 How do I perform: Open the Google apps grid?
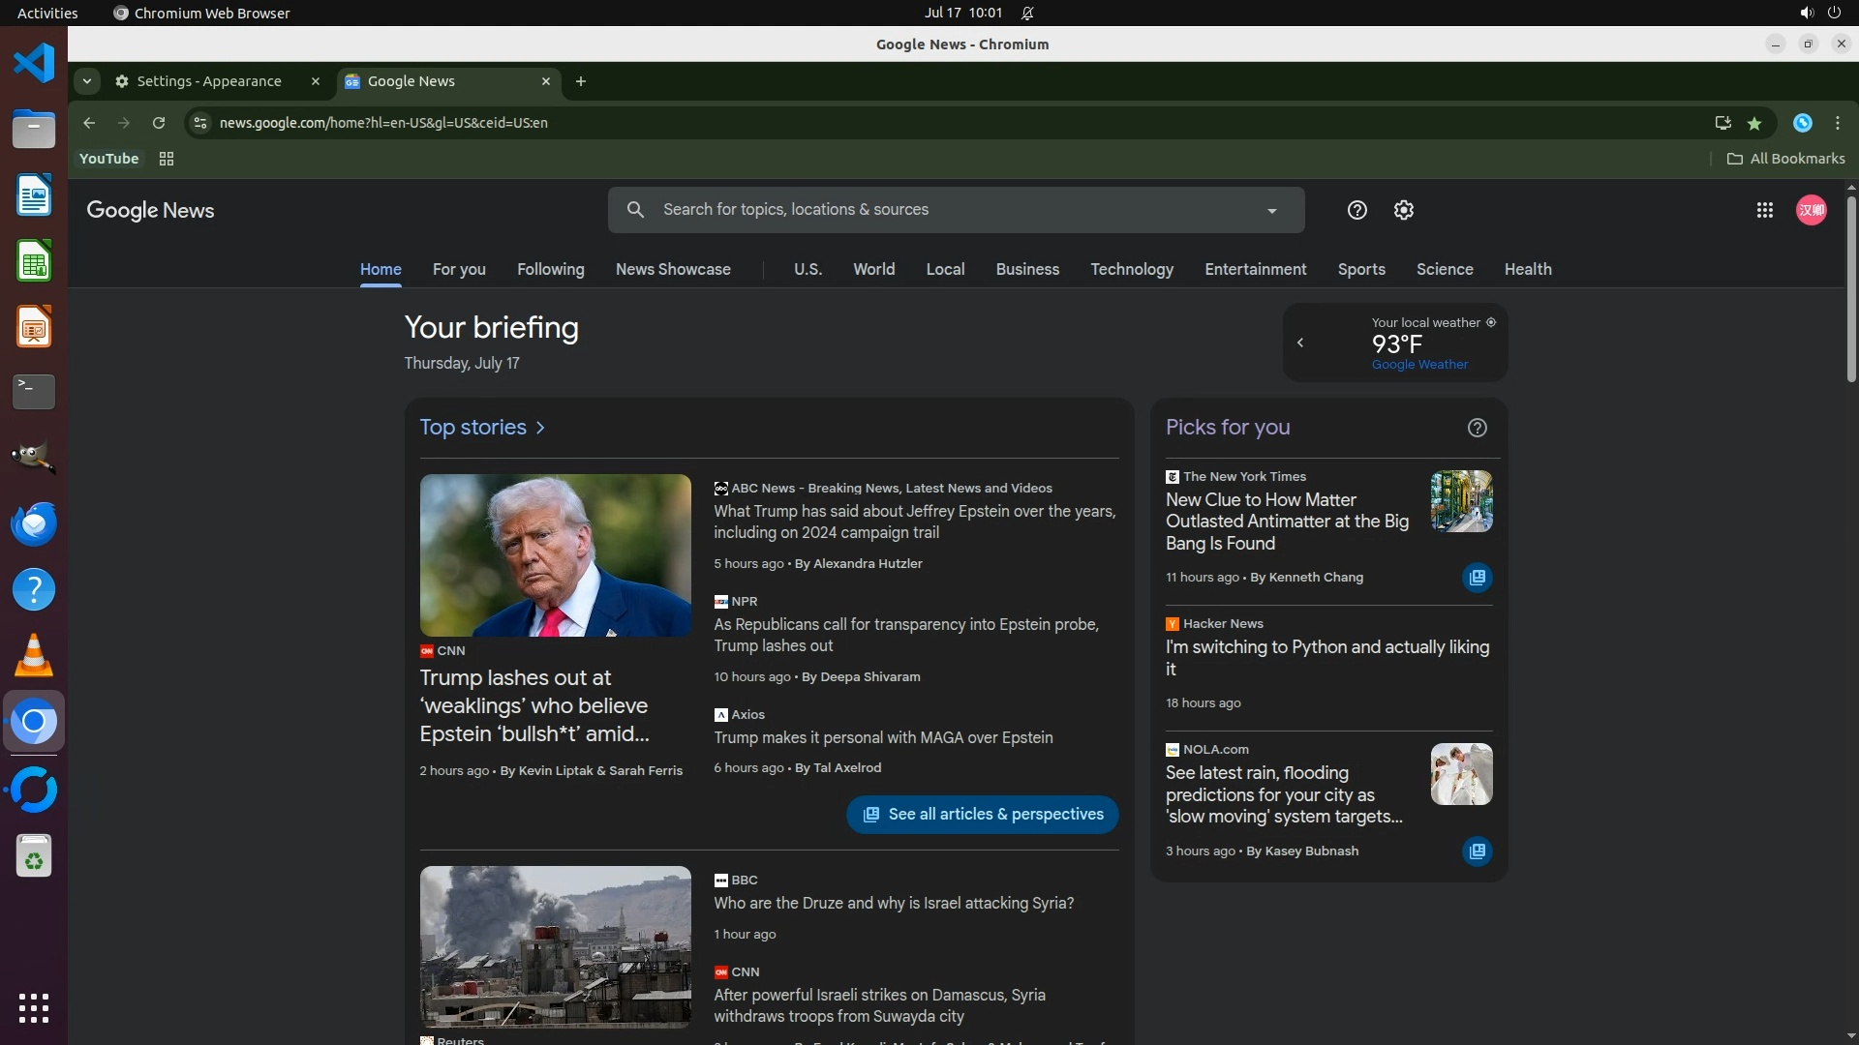1764,210
